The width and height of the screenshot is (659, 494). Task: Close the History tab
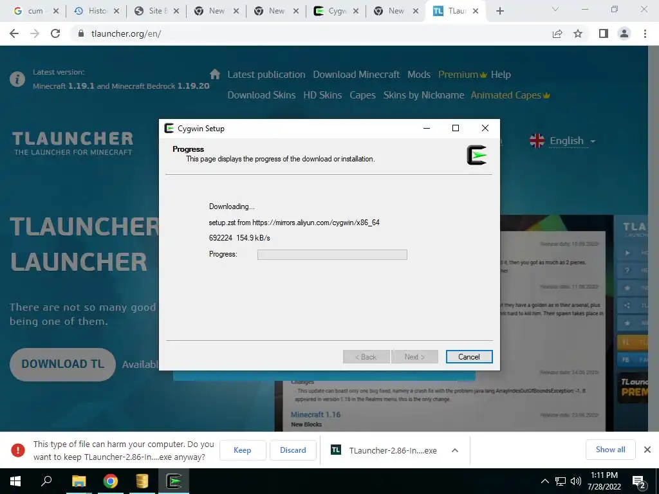[x=116, y=11]
